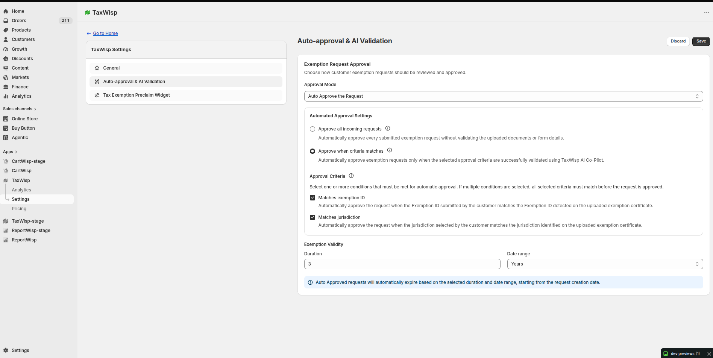713x358 pixels.
Task: Click the Markets globe icon
Action: tap(6, 77)
